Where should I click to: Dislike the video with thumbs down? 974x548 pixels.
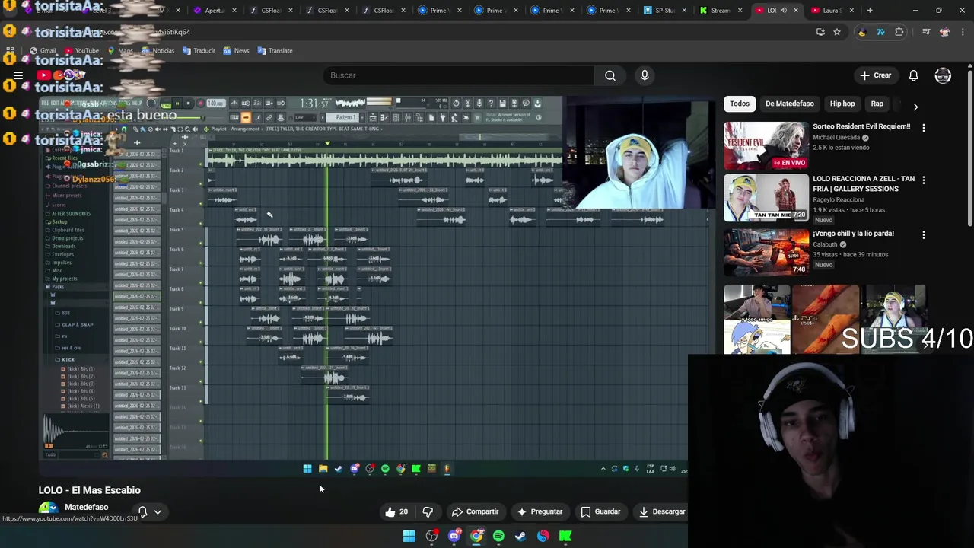point(428,511)
